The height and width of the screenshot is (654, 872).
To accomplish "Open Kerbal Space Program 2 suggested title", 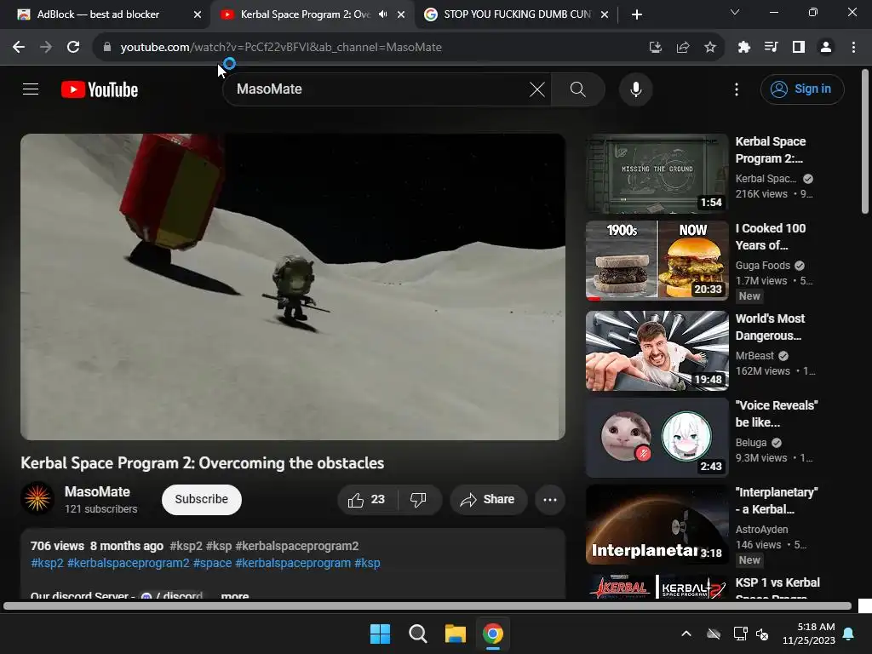I will 771,150.
